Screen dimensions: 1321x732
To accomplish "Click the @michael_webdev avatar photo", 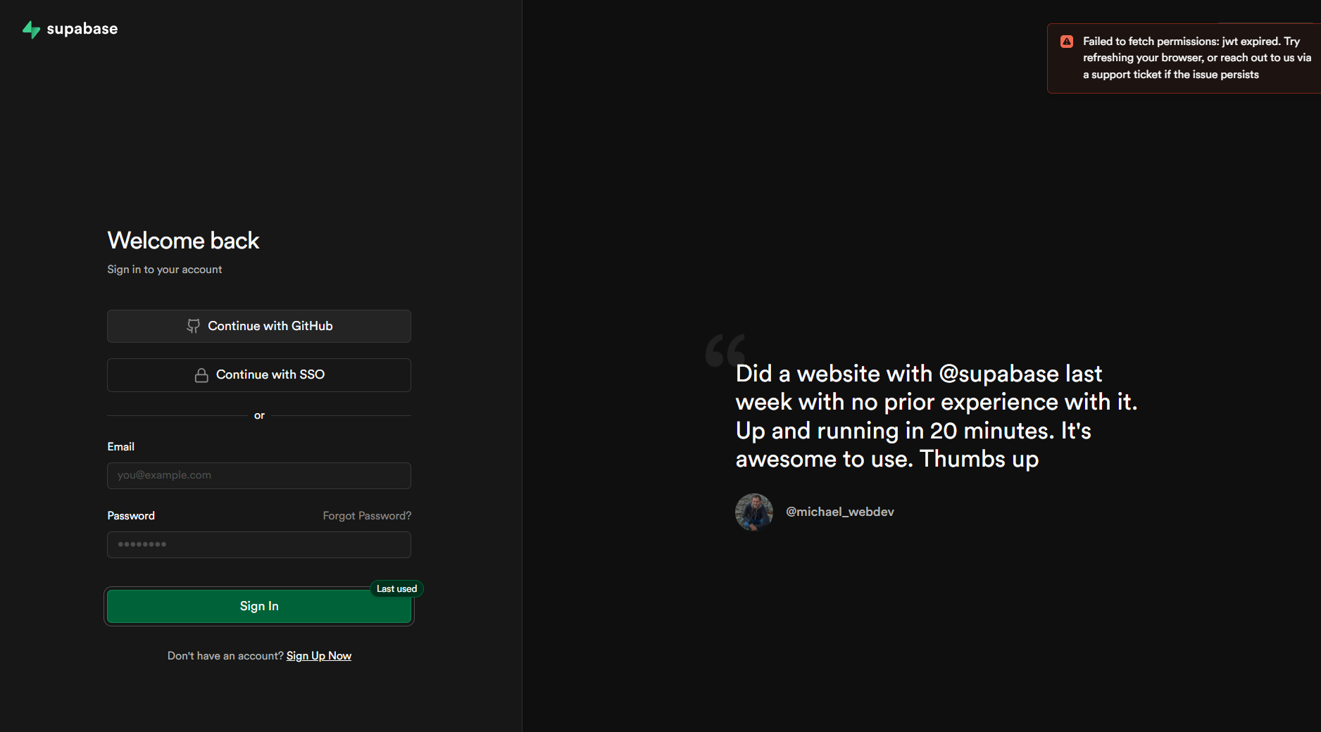I will pos(754,512).
